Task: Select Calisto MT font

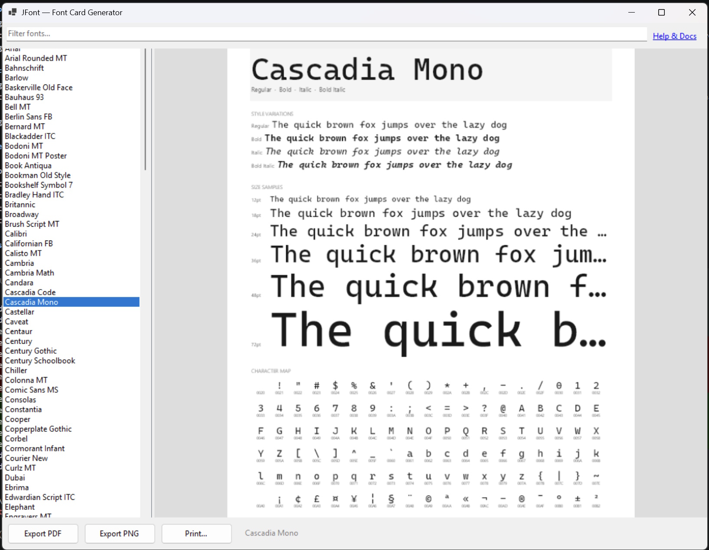Action: tap(72, 253)
